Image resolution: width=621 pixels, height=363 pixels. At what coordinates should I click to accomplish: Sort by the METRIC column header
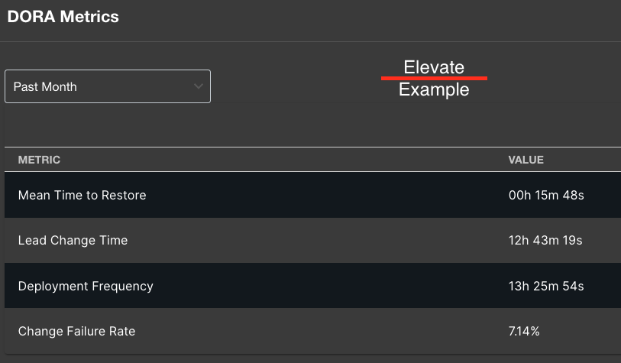39,160
